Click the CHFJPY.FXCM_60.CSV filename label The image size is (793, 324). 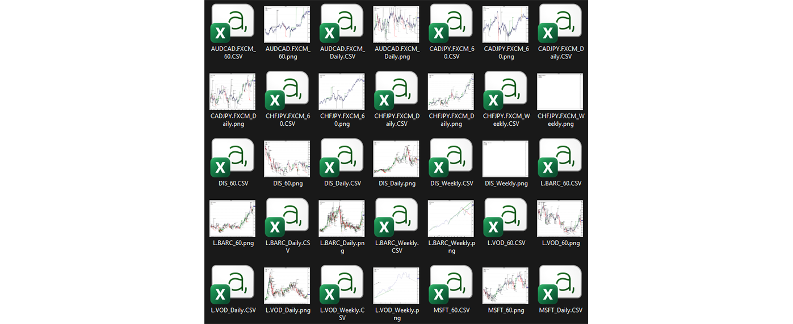click(287, 120)
